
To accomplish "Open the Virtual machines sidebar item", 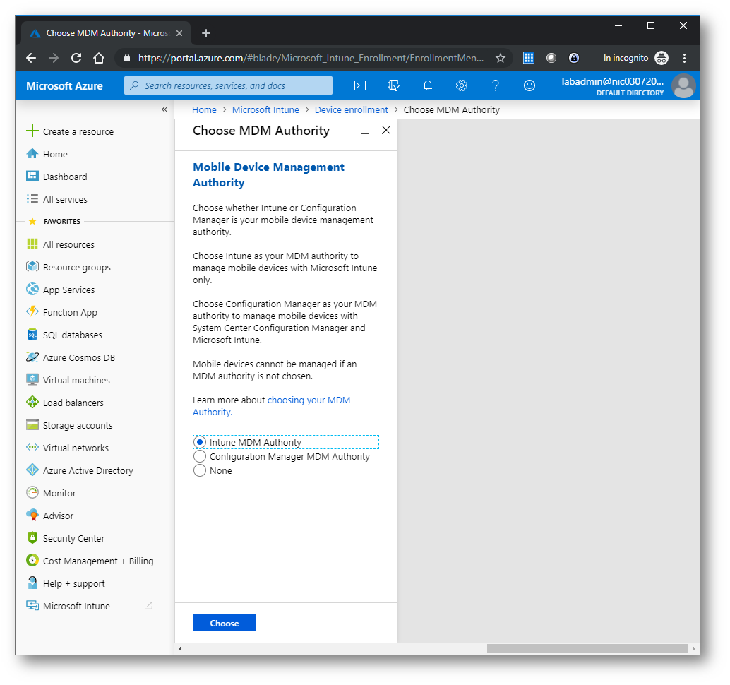I will pyautogui.click(x=76, y=380).
